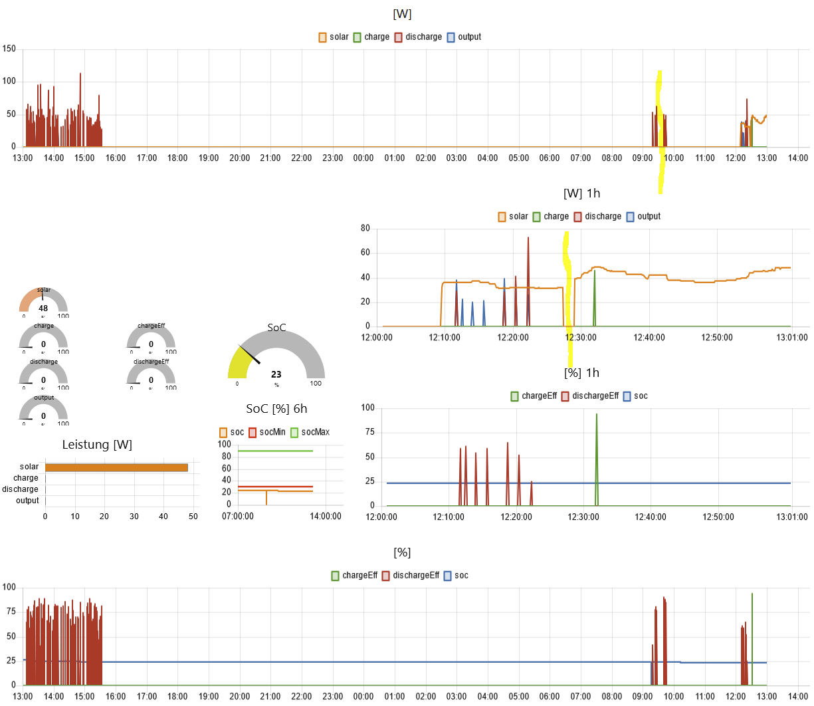814x706 pixels.
Task: Select the tallest red discharge spike in [W] 1h chart
Action: pos(528,283)
